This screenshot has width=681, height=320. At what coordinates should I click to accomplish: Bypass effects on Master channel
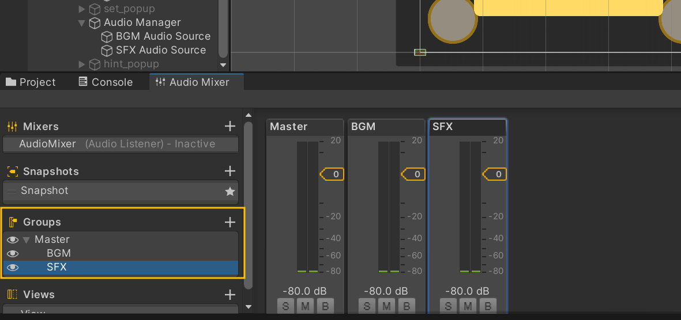[325, 306]
